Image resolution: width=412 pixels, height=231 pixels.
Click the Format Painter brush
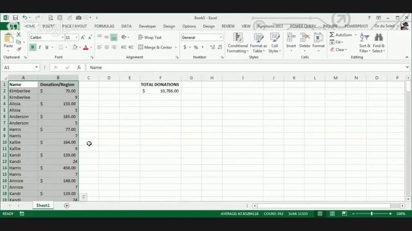tap(19, 49)
